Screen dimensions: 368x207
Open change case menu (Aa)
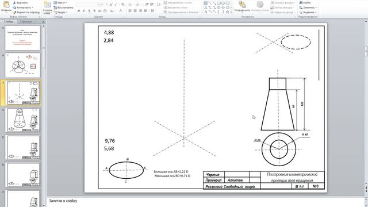point(112,11)
